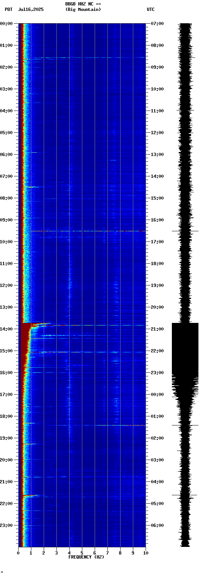Click the 22:00 PDT left-axis label
The width and height of the screenshot is (201, 576).
(x=6, y=504)
